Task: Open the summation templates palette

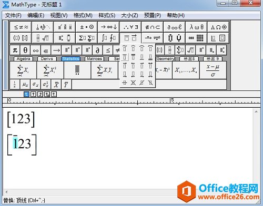Action: tap(87, 38)
